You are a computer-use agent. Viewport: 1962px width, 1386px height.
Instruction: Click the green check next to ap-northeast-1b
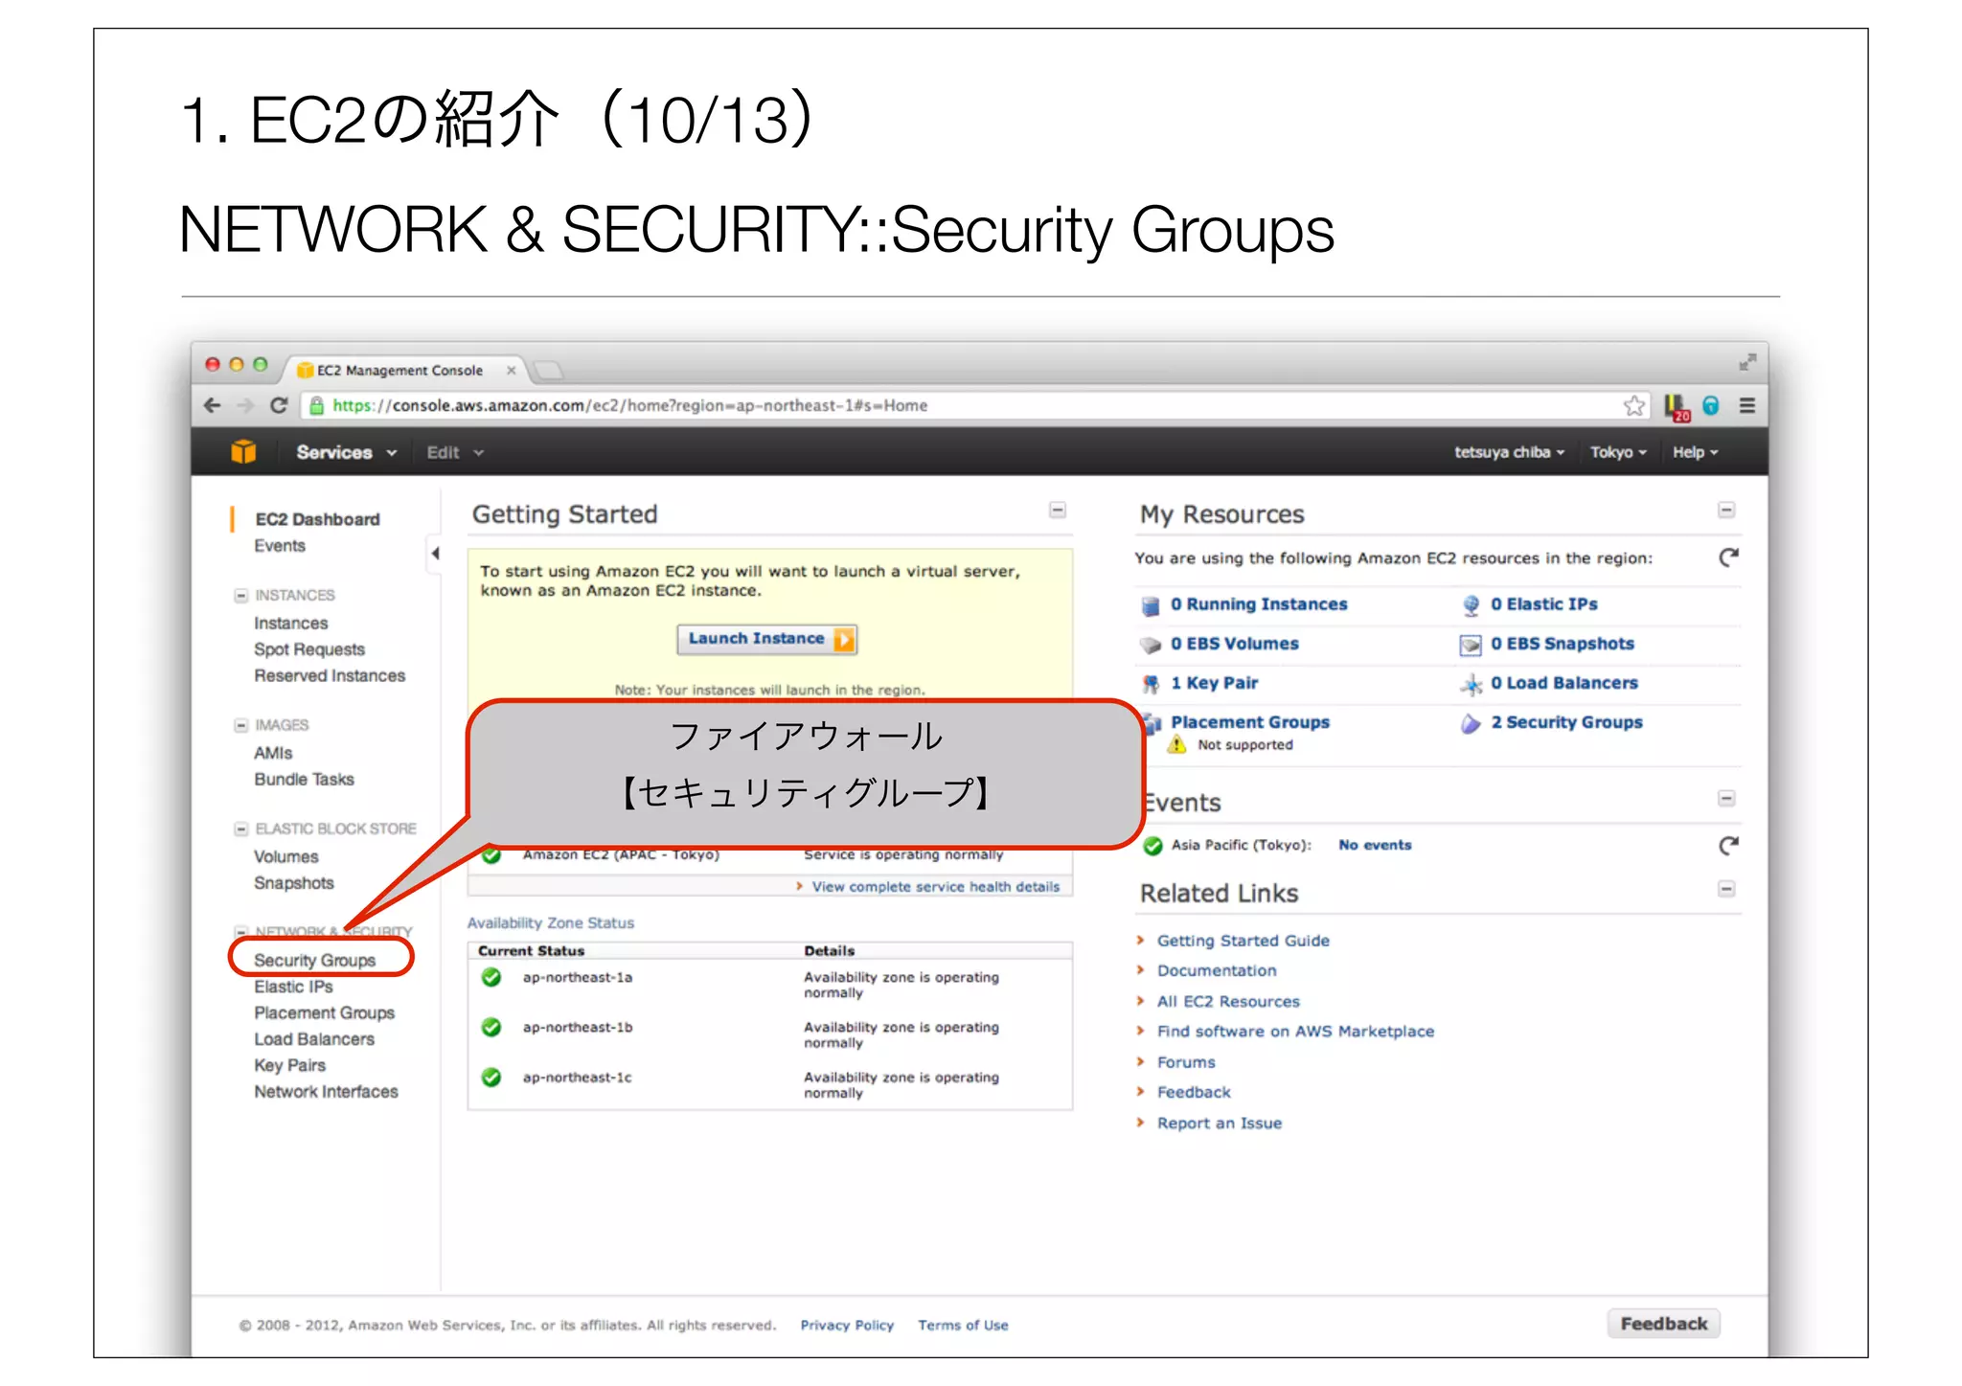[x=491, y=1027]
